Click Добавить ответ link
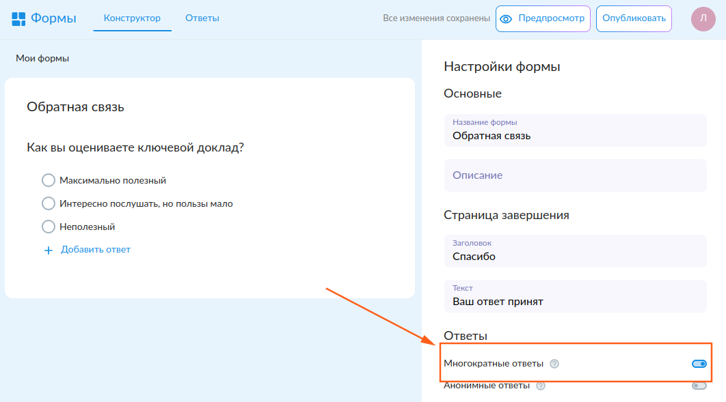 96,250
